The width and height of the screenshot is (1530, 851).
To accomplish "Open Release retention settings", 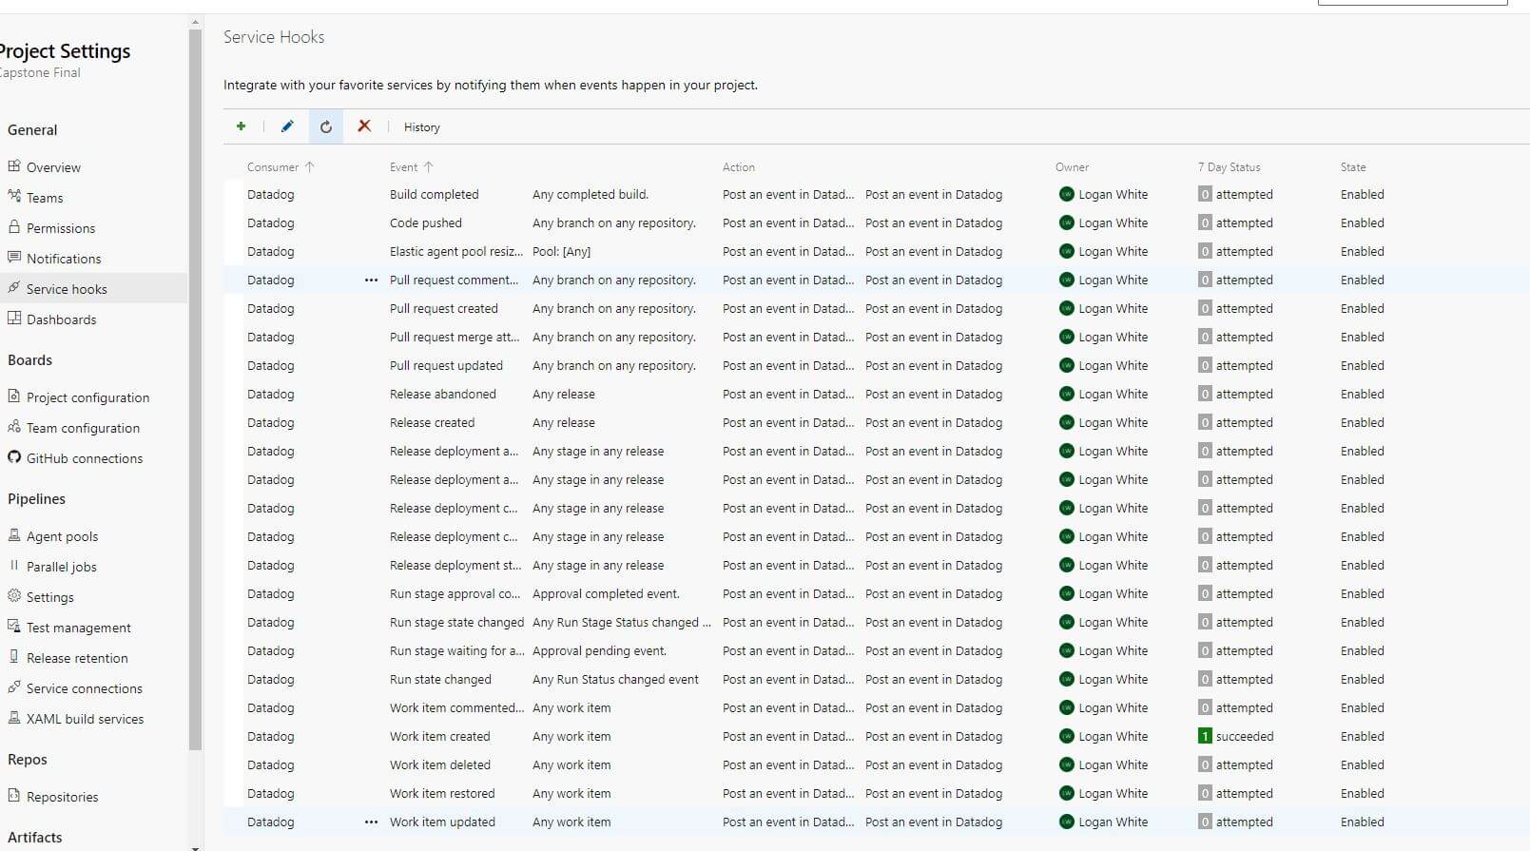I will tap(77, 658).
